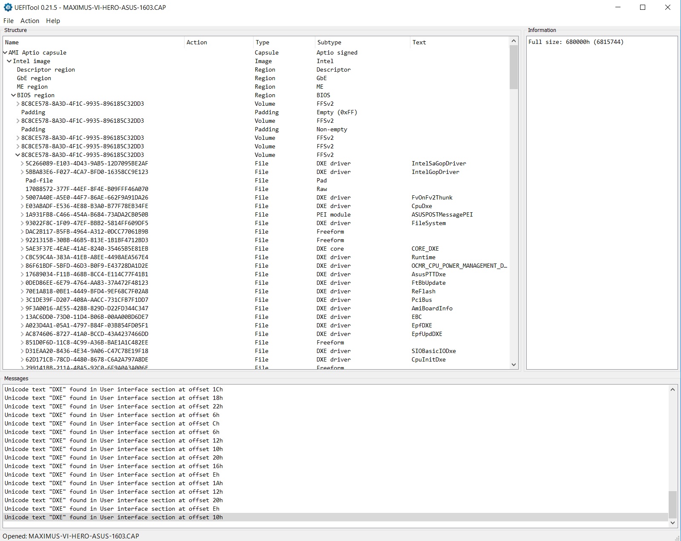
Task: Click Structure scrollbar down arrow
Action: click(514, 365)
